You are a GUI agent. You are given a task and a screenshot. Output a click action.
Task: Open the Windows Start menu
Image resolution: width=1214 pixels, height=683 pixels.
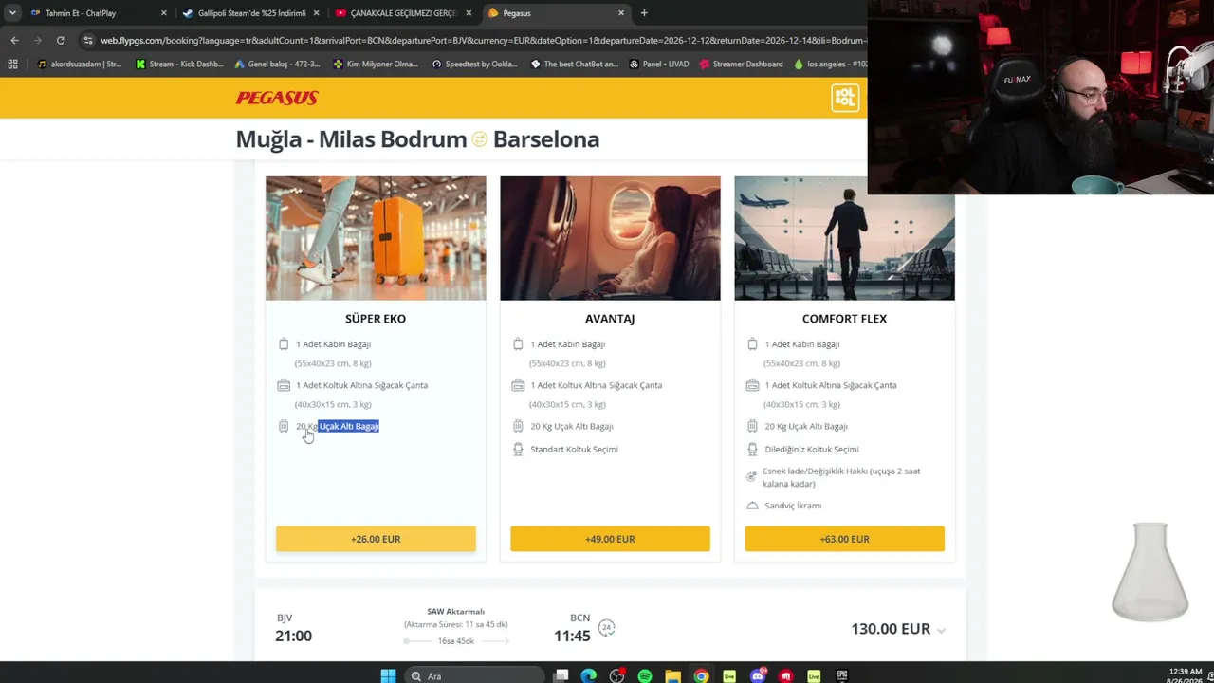[x=388, y=675]
